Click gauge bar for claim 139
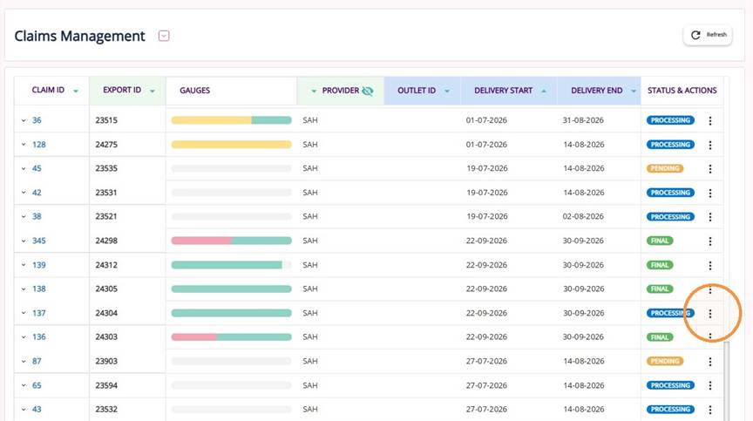 click(232, 265)
